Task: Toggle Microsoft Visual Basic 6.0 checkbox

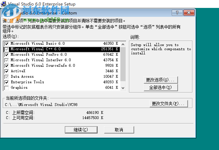Action: [x=7, y=44]
